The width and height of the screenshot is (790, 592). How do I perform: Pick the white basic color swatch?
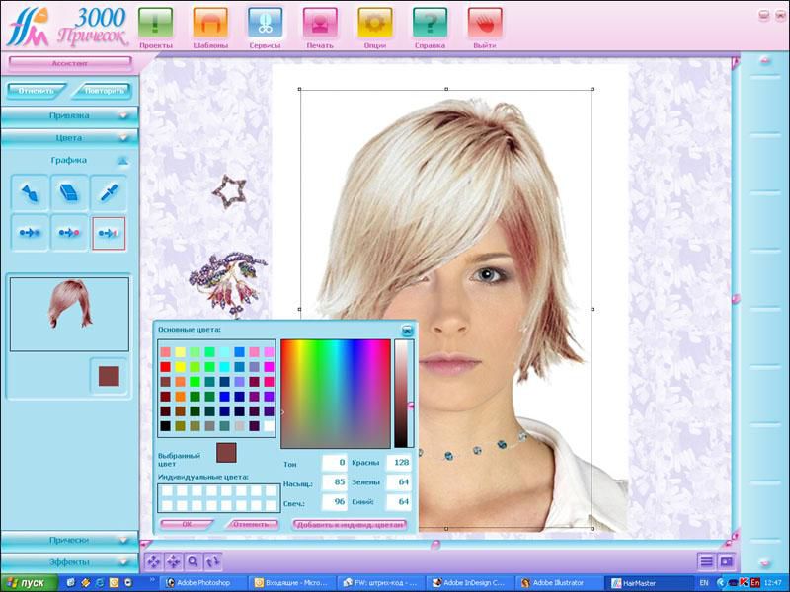(269, 426)
